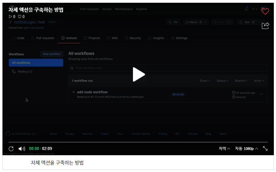Open the 자막 subtitle menu
This screenshot has width=276, height=172.
[225, 148]
